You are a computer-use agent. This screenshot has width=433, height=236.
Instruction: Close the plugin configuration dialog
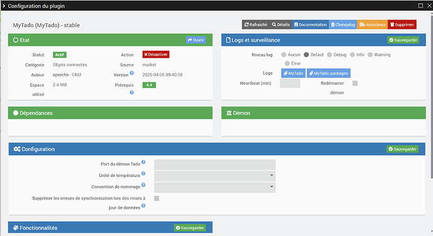[x=430, y=6]
